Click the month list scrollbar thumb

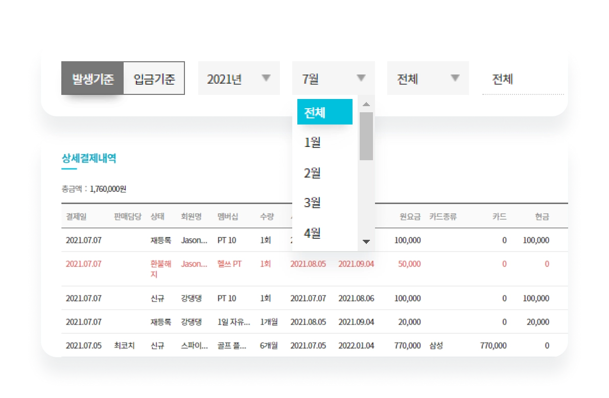coord(366,136)
